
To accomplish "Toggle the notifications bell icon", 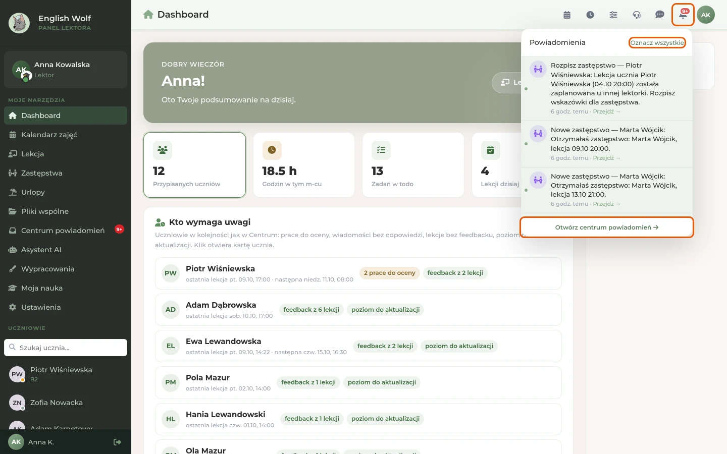I will pyautogui.click(x=683, y=15).
